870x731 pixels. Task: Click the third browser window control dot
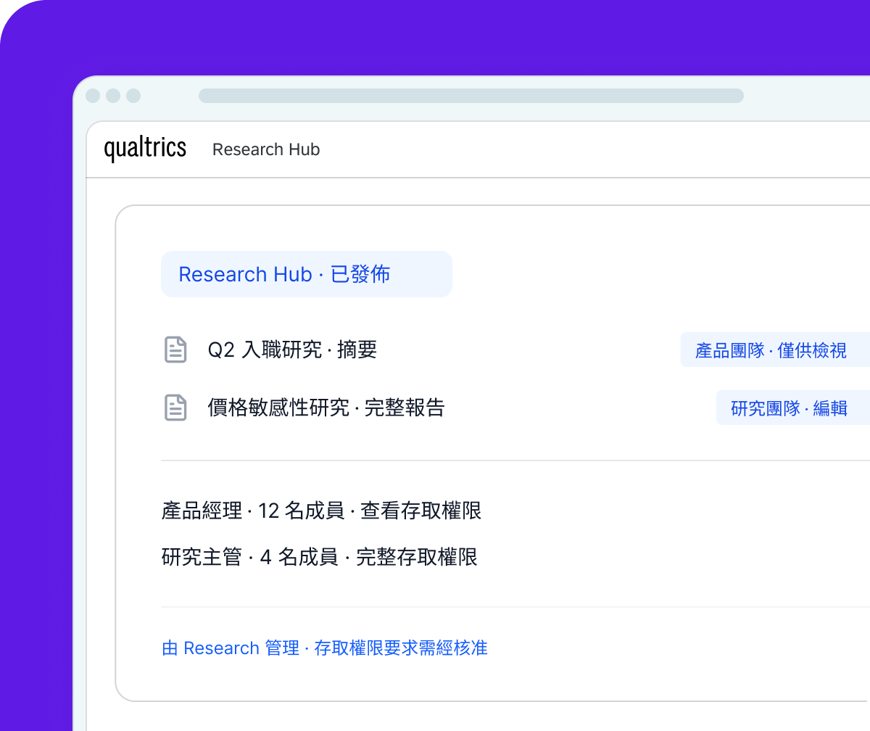click(133, 96)
